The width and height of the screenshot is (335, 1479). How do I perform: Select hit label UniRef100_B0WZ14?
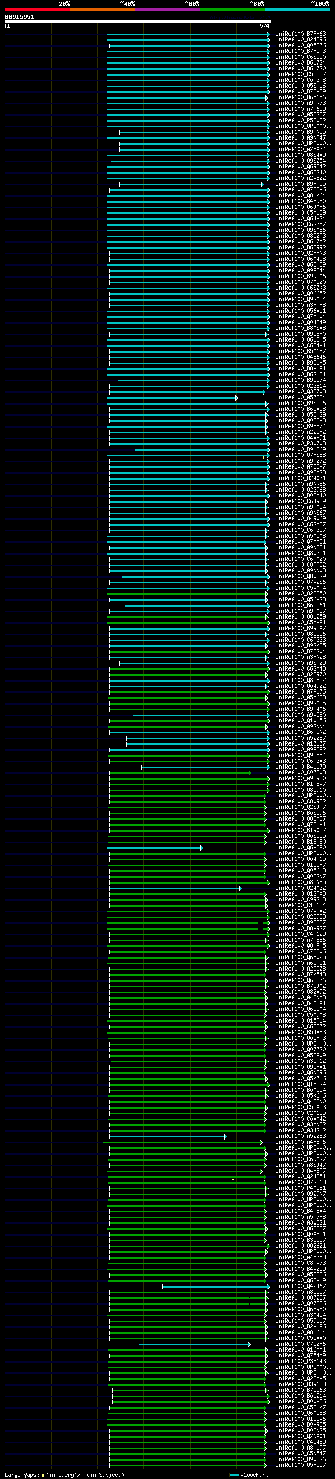(300, 1395)
